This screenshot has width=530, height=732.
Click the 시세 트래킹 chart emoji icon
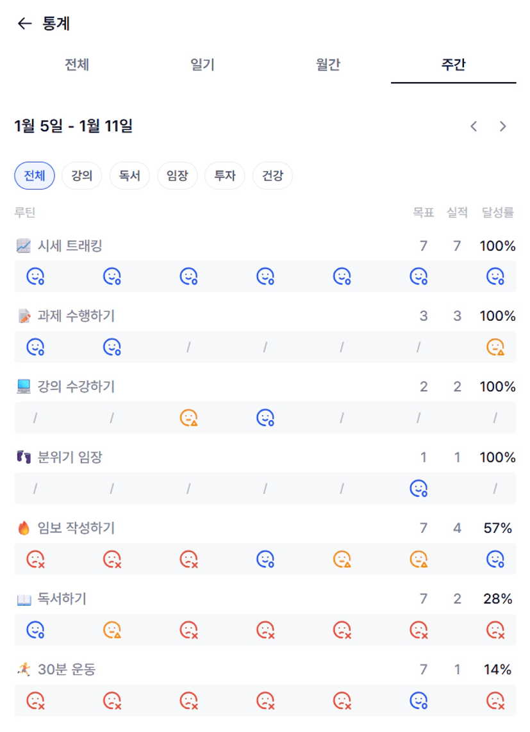pos(23,245)
